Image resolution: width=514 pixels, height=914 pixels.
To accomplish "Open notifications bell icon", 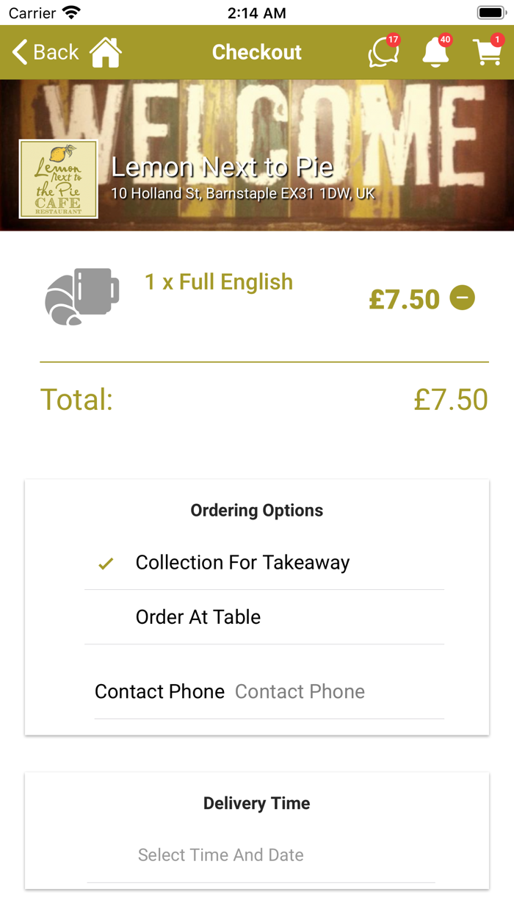I will point(435,53).
